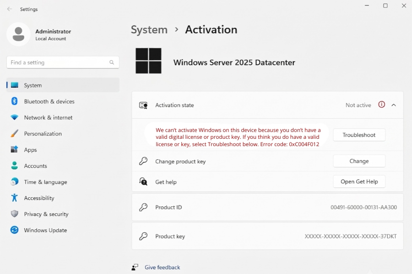The image size is (412, 274).
Task: Click the red info warning icon
Action: click(x=381, y=105)
